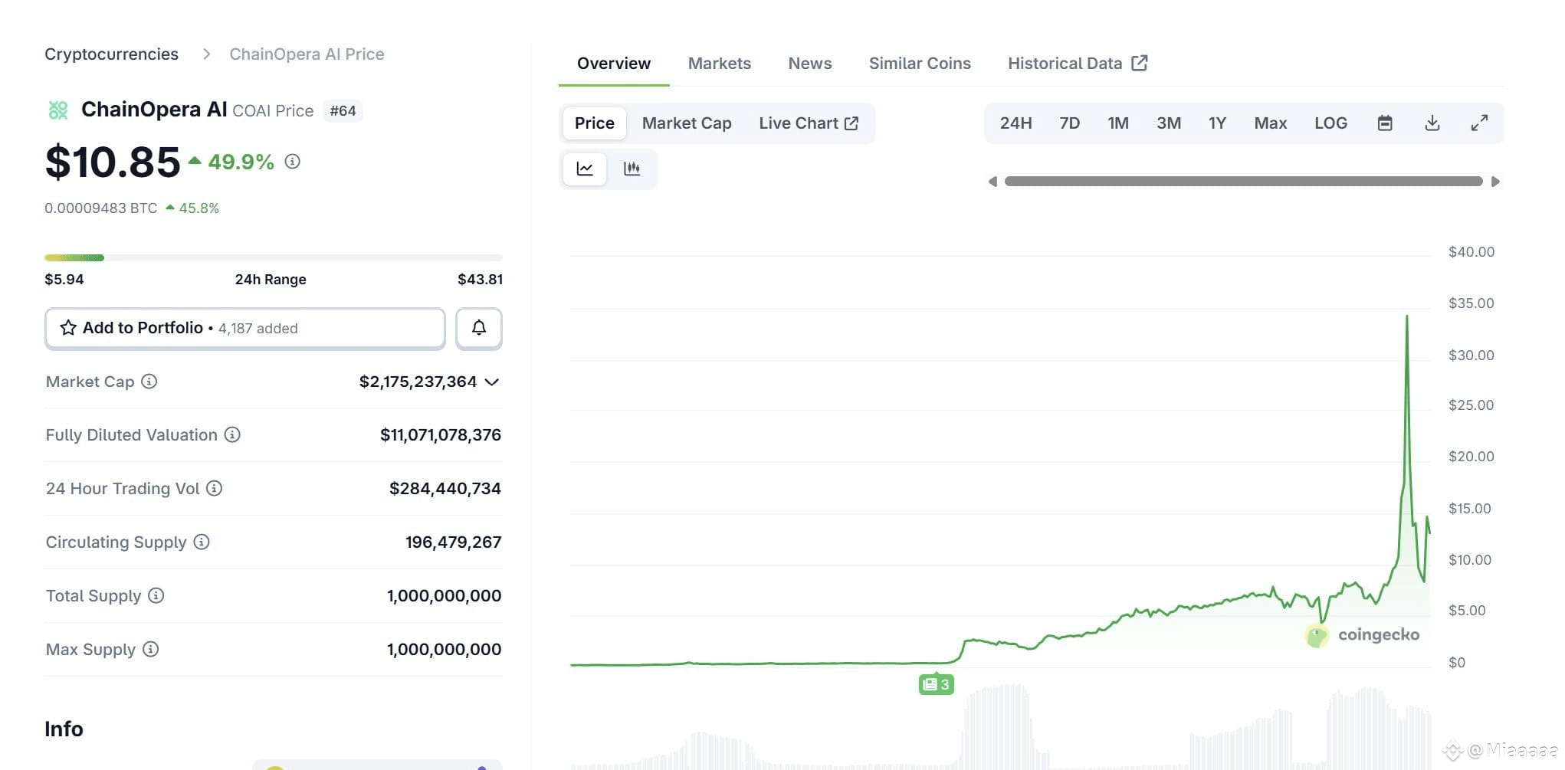Click the $5.94 24h low value
This screenshot has width=1565, height=770.
pyautogui.click(x=64, y=280)
